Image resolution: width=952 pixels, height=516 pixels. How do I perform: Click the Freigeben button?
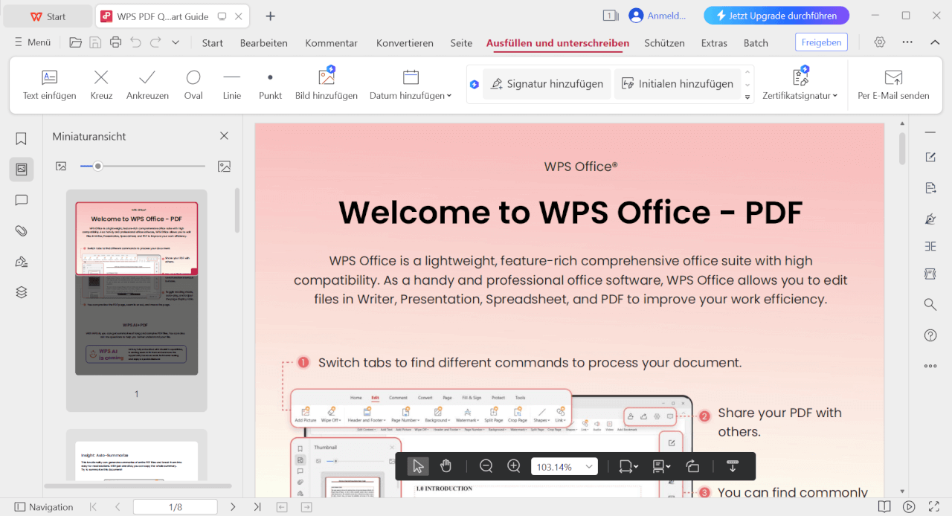821,42
